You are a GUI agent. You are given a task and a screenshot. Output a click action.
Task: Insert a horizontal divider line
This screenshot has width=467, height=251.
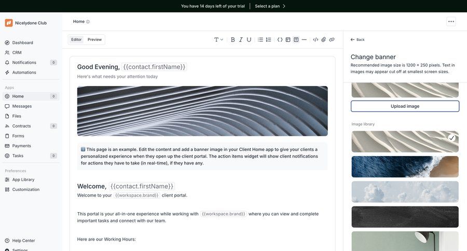pos(304,39)
